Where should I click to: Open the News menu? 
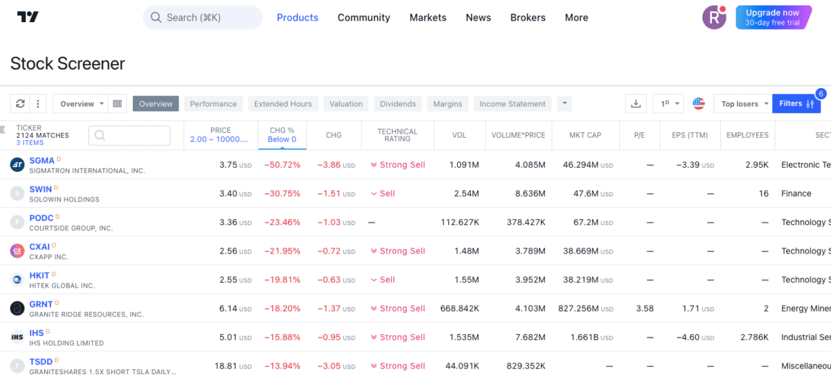point(479,17)
